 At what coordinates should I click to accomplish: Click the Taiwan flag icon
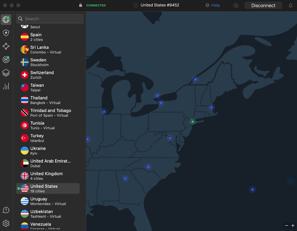coord(25,87)
